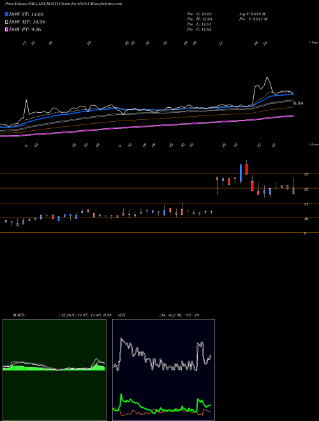319x421 pixels.
Task: Click the ADX heading above the dark-blue panel
Action: (x=122, y=315)
